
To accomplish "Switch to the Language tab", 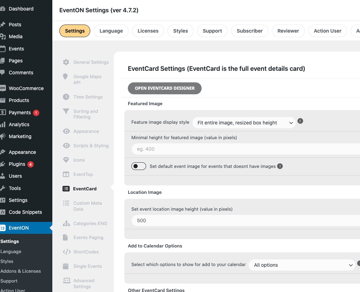I will click(x=111, y=31).
